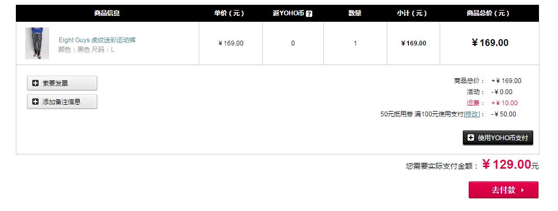Expand the 添加备注信息 notes section
Image resolution: width=558 pixels, height=211 pixels.
(x=62, y=102)
